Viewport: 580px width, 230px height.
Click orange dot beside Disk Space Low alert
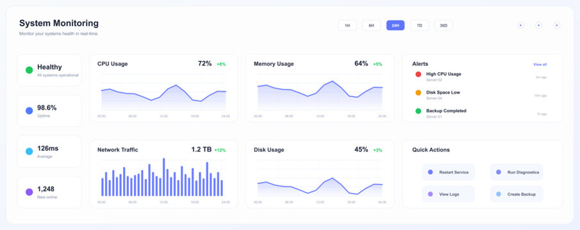(418, 93)
